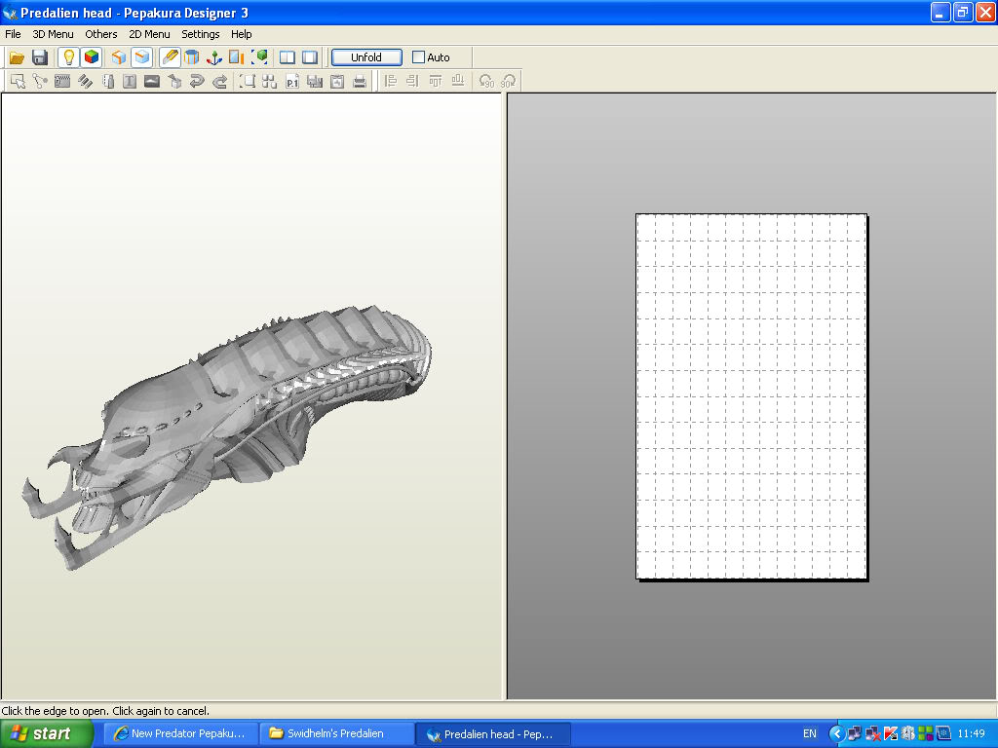998x748 pixels.
Task: Select the blue and orange cylinder icon
Action: pos(192,57)
